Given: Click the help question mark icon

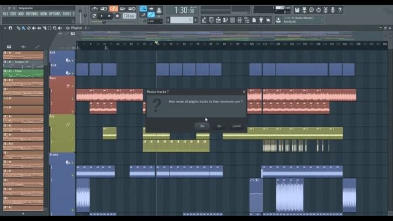Looking at the screenshot, I should 340,10.
